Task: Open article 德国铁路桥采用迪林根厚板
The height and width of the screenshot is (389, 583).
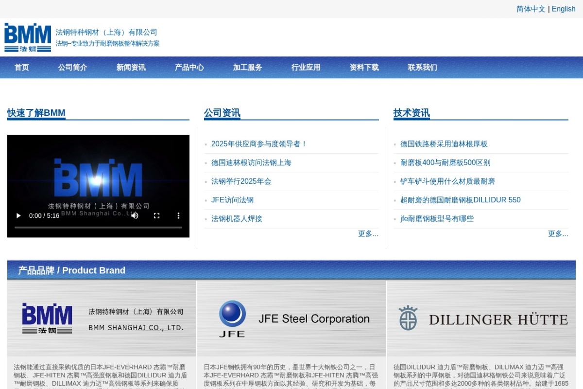Action: (444, 144)
